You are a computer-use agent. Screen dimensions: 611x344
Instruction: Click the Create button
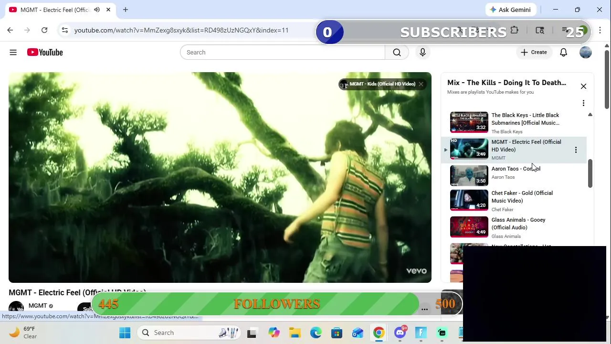(534, 52)
